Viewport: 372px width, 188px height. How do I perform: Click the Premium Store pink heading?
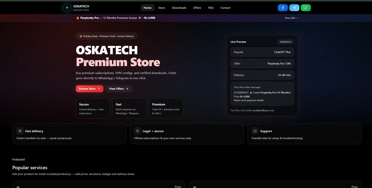click(118, 62)
